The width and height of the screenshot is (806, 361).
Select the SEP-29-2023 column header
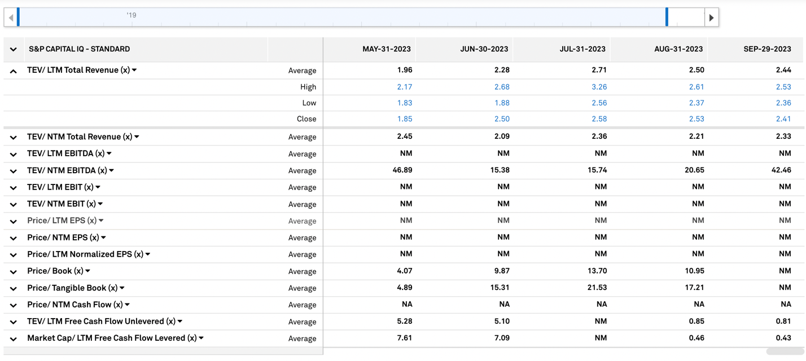click(x=767, y=49)
